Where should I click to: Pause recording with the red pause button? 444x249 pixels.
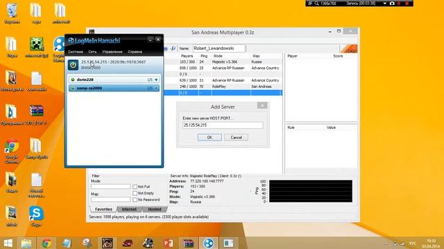click(400, 3)
